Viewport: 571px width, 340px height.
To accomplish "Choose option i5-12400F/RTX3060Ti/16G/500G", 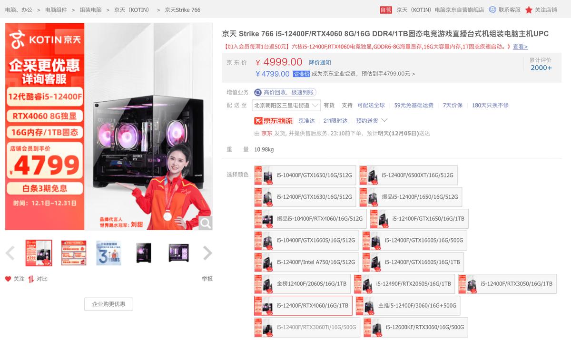I will [307, 327].
